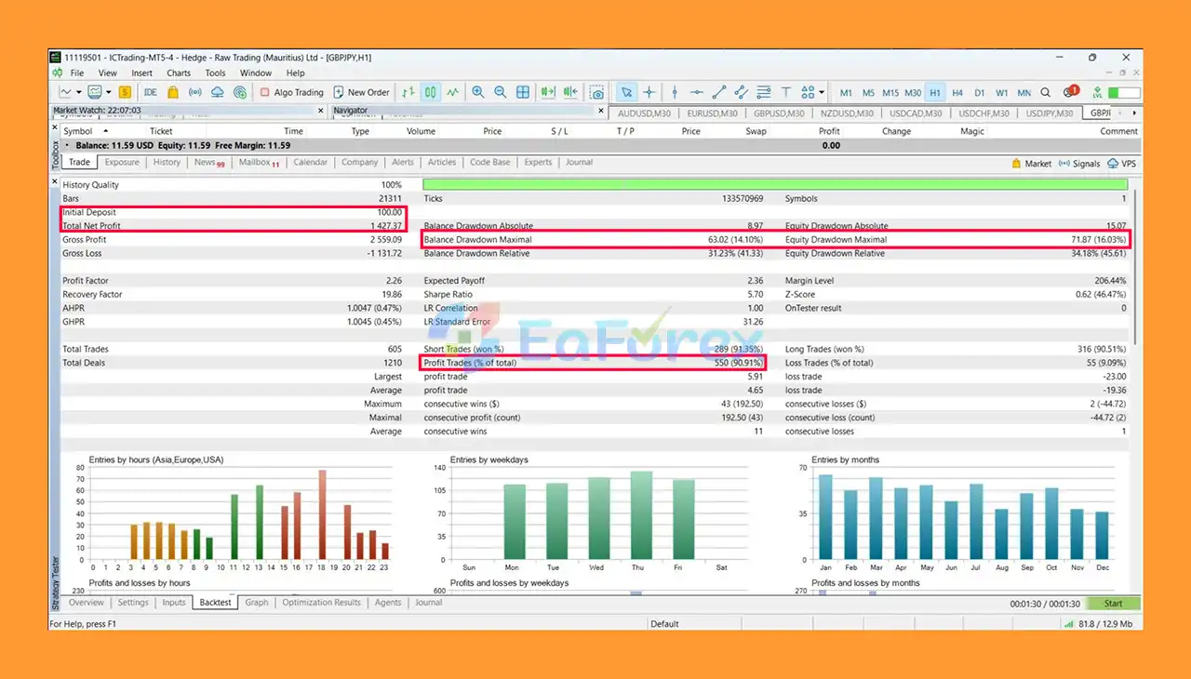Switch timeframe to M15
The height and width of the screenshot is (679, 1191).
tap(890, 92)
